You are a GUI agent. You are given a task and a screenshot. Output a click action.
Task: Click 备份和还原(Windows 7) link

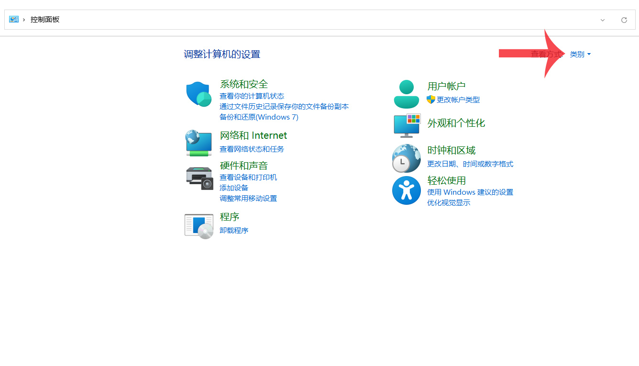[x=259, y=117]
